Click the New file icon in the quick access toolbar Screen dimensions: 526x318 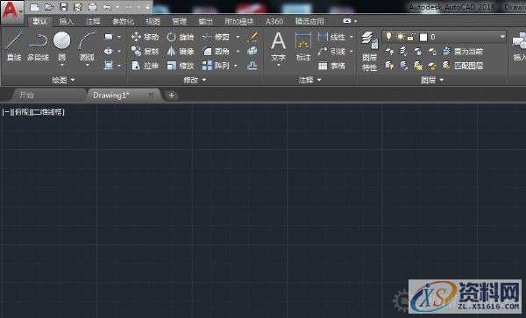pyautogui.click(x=34, y=7)
